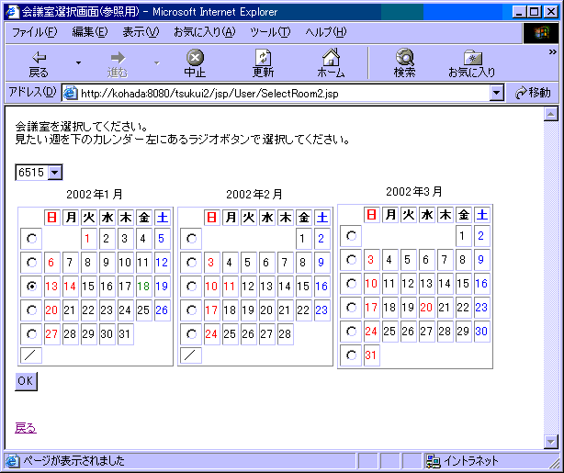Viewport: 564px width, 473px height.
Task: Click the Home (ホーム) toolbar icon
Action: (x=331, y=57)
